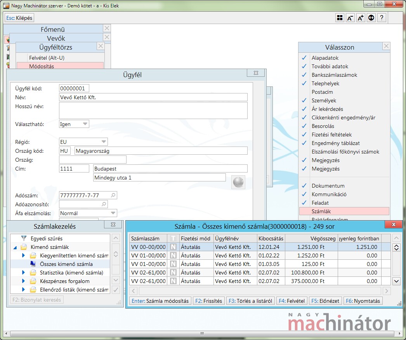
Task: Select Módosítás in Ügyféltörzs menu
Action: click(60, 66)
